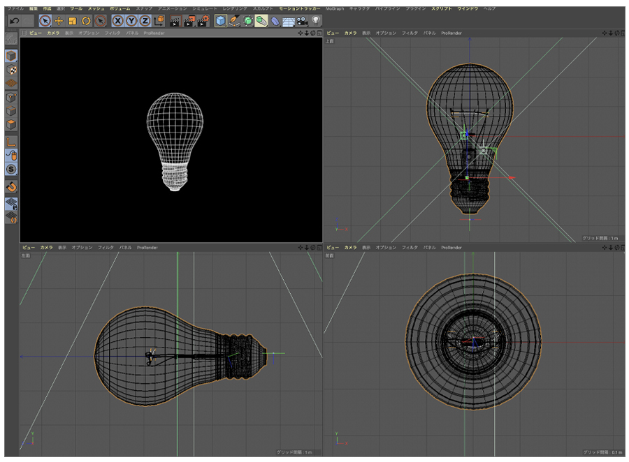
Task: Add a Camera object from toolbar
Action: click(302, 21)
